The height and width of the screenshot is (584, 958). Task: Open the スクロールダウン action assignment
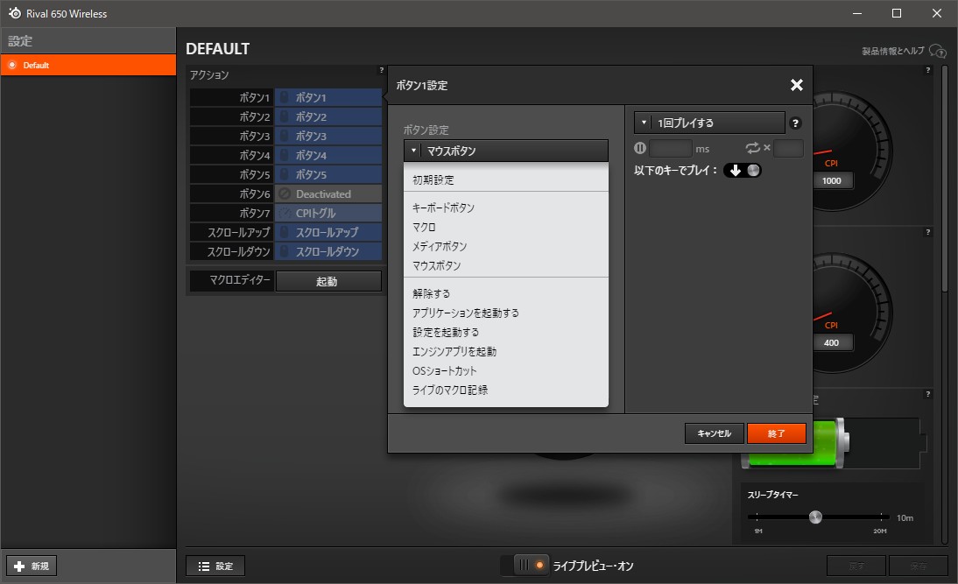(x=328, y=251)
